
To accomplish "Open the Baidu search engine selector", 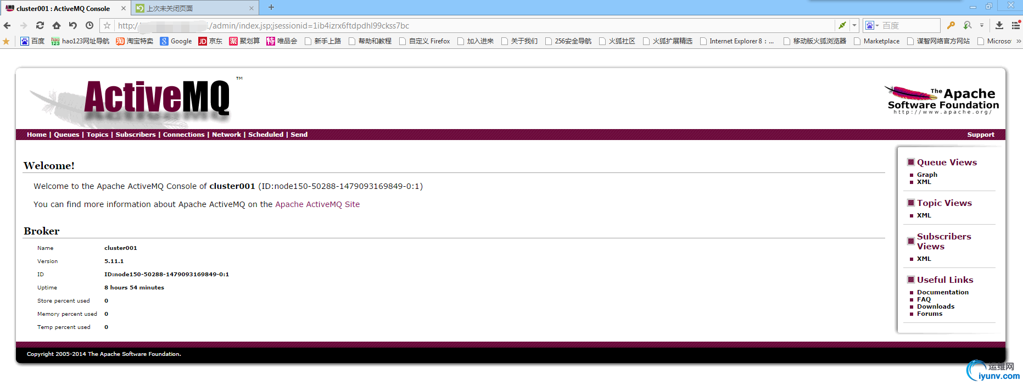I will (871, 25).
